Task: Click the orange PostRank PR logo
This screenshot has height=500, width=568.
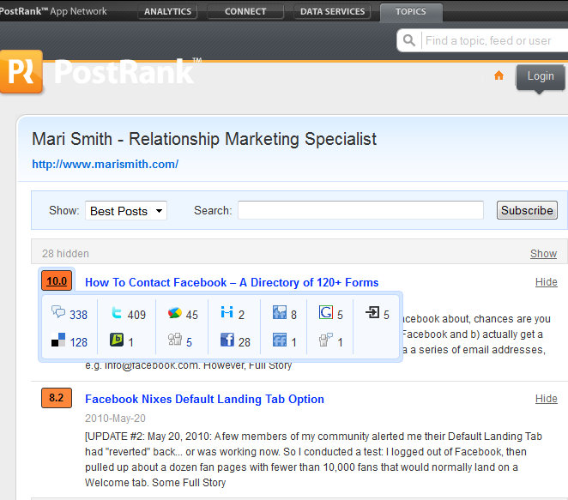Action: click(x=21, y=71)
